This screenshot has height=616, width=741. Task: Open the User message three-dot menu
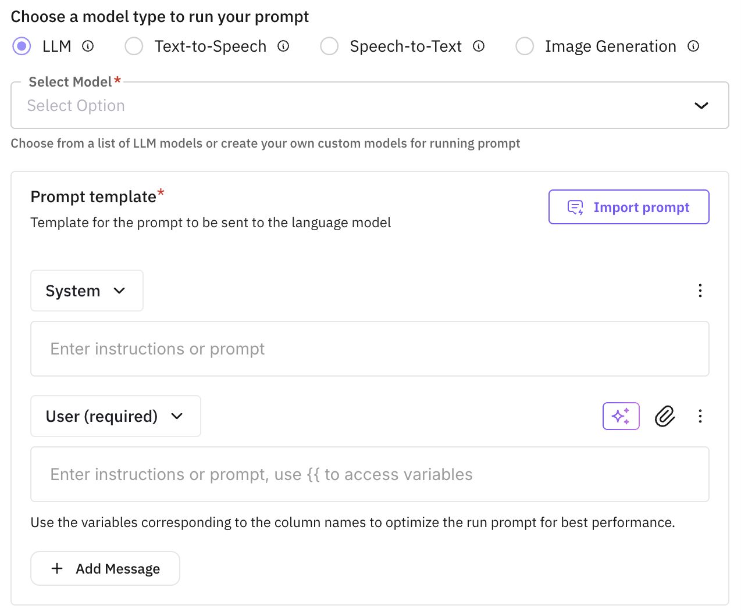coord(700,416)
